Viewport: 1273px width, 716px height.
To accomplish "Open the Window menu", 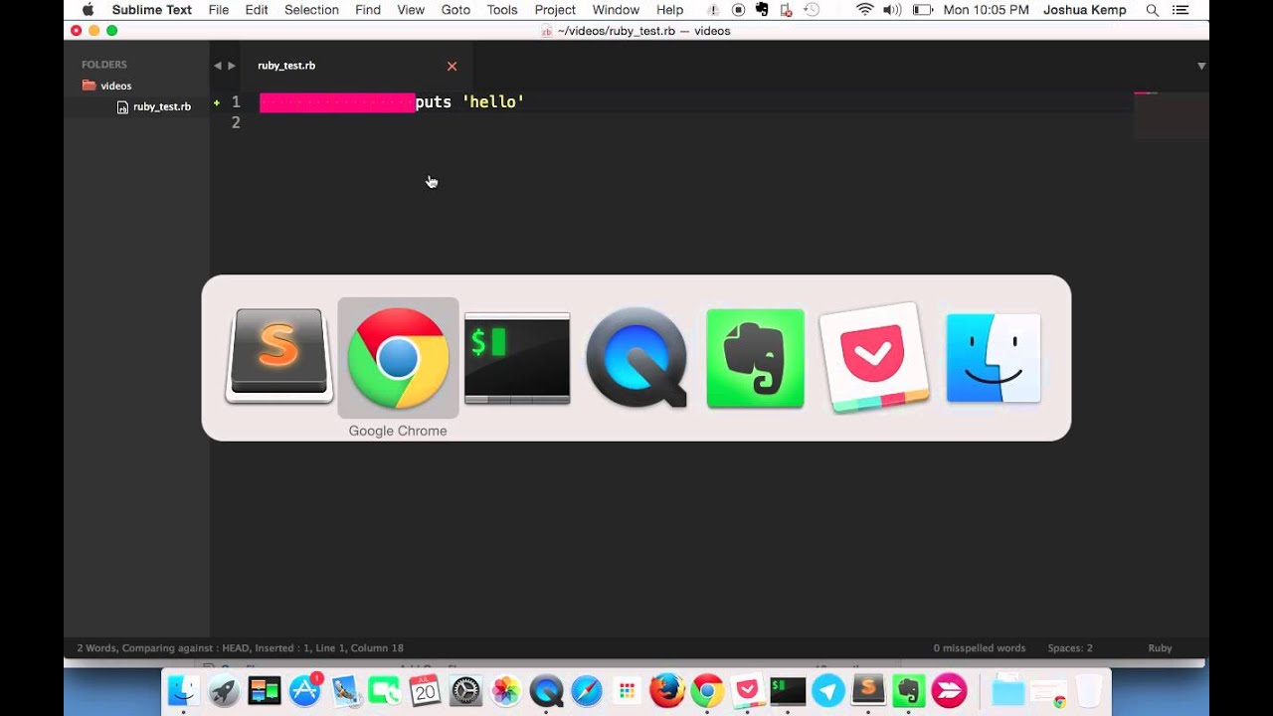I will (616, 10).
